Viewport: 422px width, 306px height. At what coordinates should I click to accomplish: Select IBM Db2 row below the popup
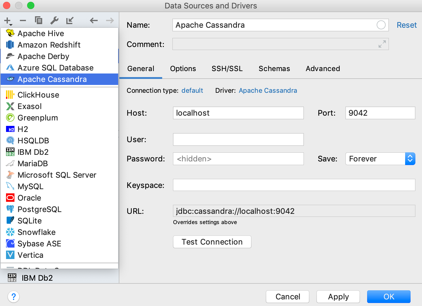59,278
